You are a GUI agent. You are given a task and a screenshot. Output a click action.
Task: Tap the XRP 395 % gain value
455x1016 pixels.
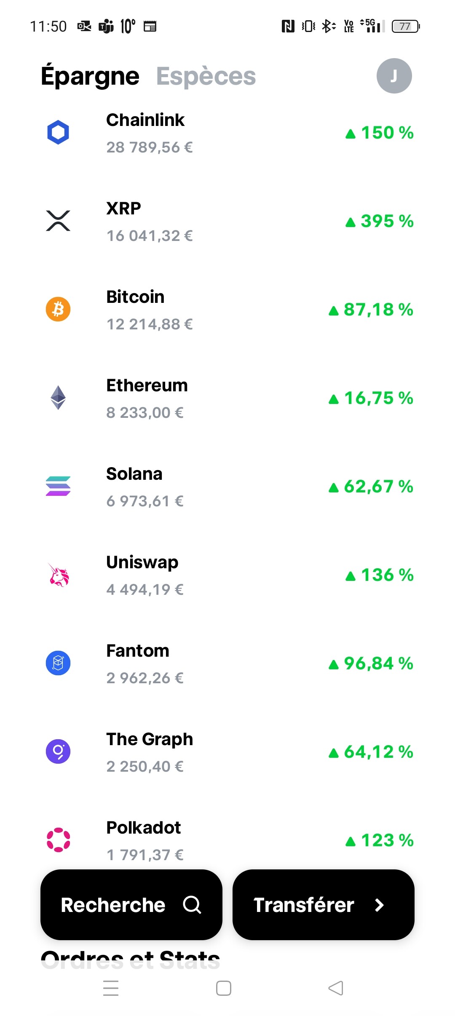tap(380, 221)
